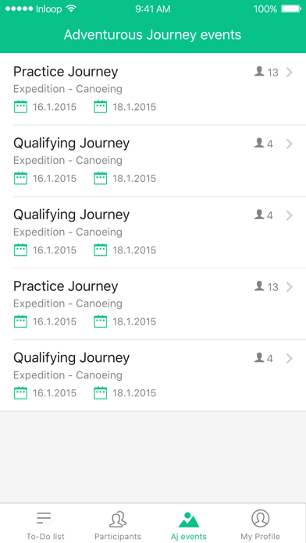306x543 pixels.
Task: Tap start date calendar icon of first Practice Journey
Action: click(20, 107)
